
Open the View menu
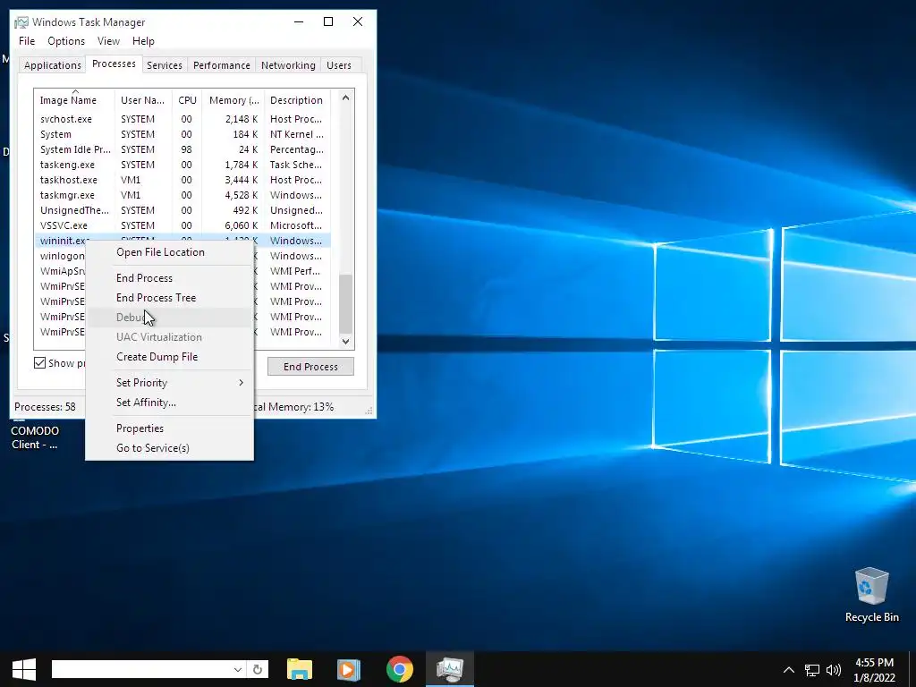108,41
